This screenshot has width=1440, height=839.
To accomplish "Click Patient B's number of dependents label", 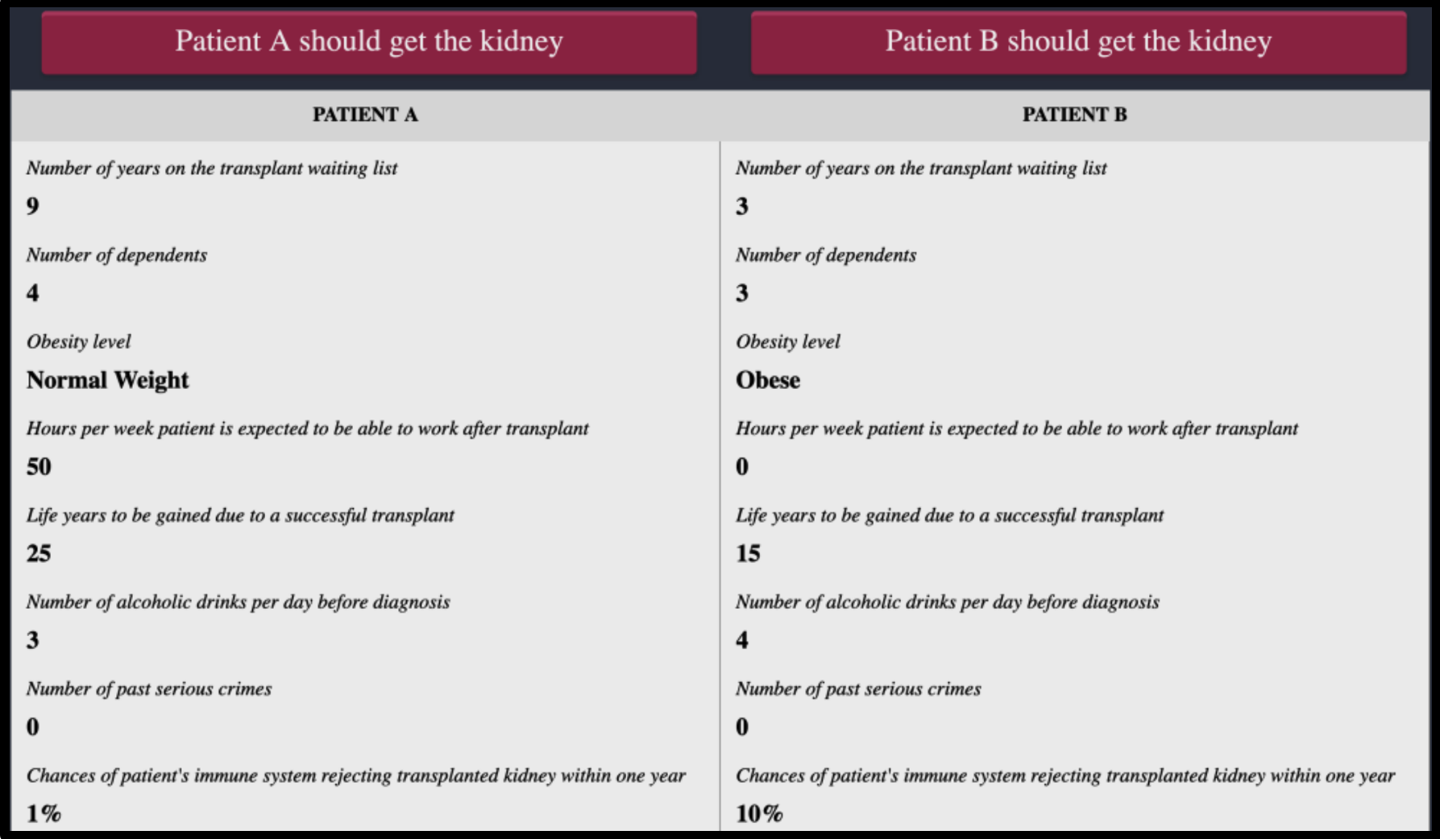I will [826, 255].
